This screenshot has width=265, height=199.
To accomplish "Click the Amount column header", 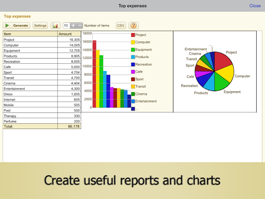I will pyautogui.click(x=69, y=34).
